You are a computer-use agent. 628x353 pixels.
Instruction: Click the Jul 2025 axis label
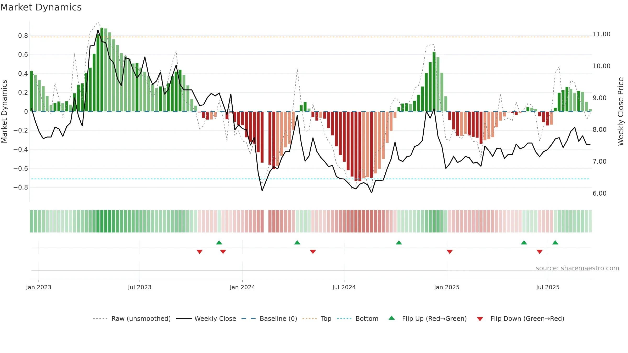pos(548,287)
